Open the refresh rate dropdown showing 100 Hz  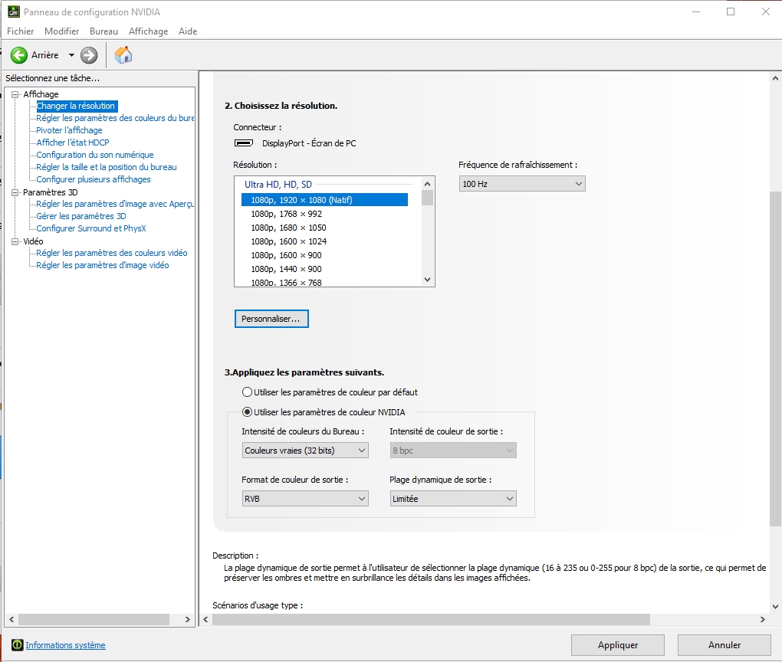click(521, 184)
